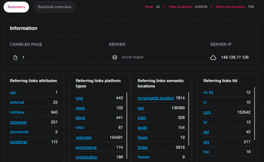Open the main semantic location link

click(142, 118)
